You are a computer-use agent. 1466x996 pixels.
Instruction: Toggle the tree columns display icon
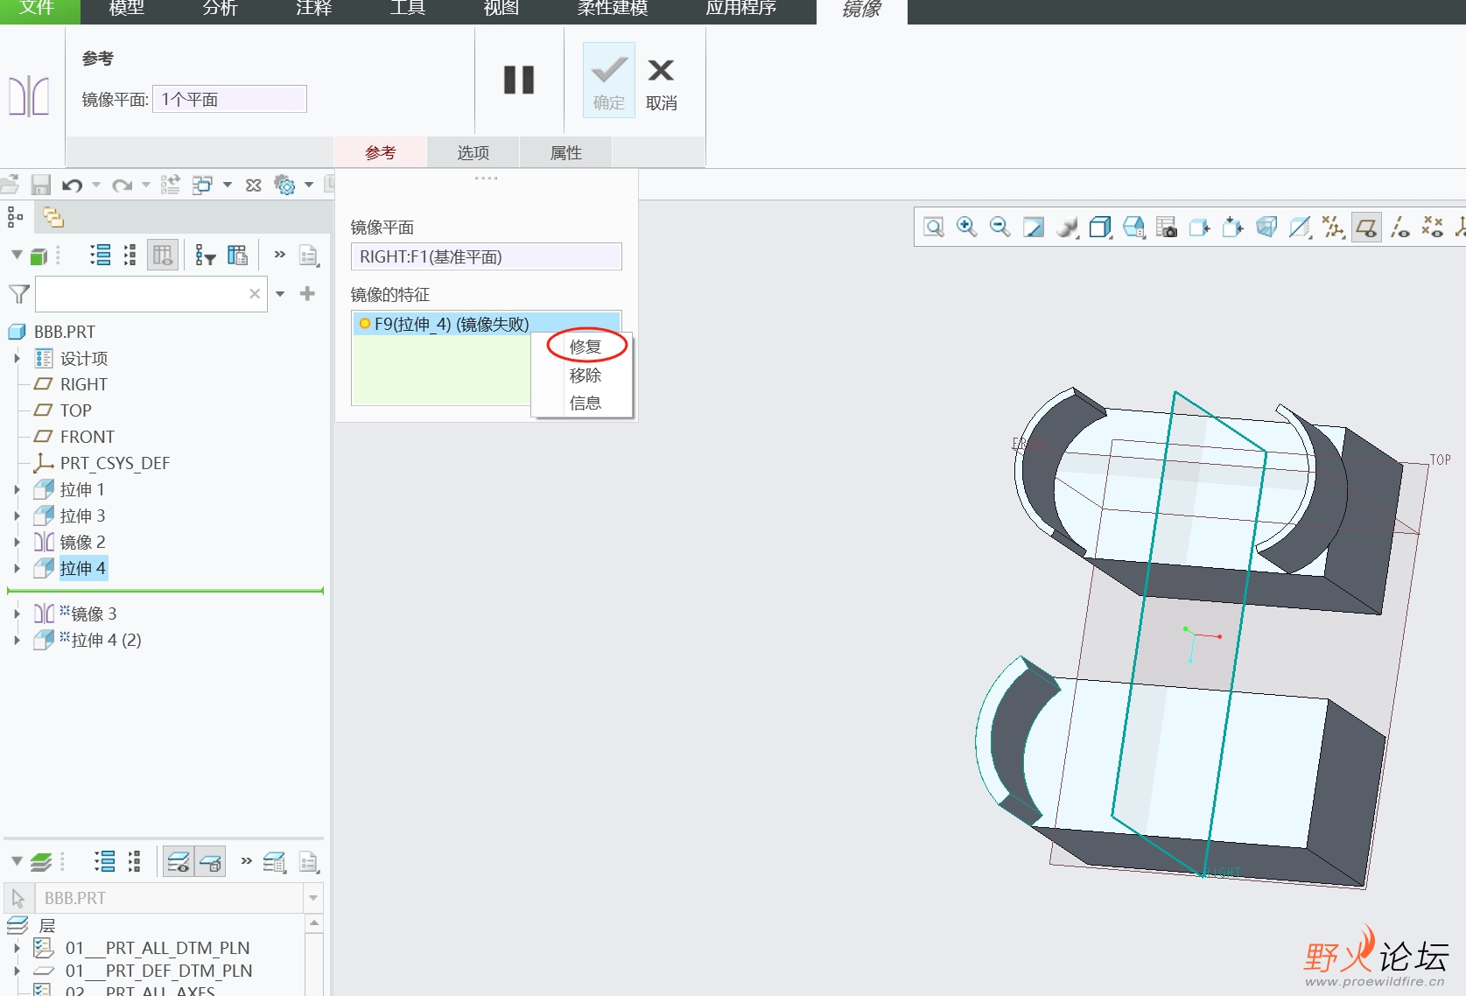click(x=163, y=255)
